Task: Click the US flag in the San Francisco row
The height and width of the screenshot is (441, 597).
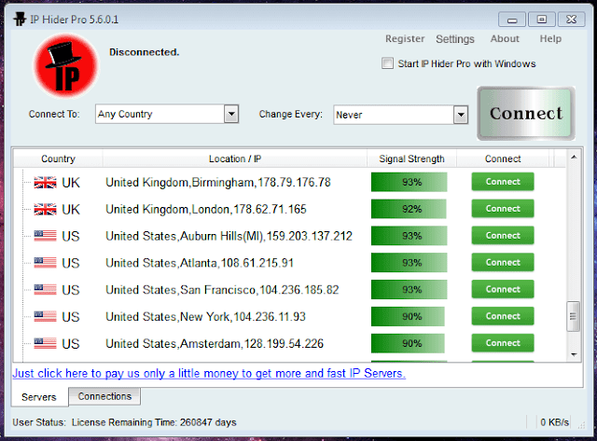Action: click(45, 290)
